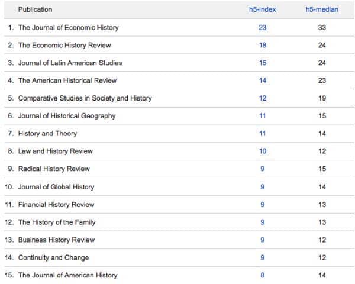This screenshot has width=355, height=284.
Task: Open h5-index link for Journal of Latin American Studies
Action: pos(263,63)
